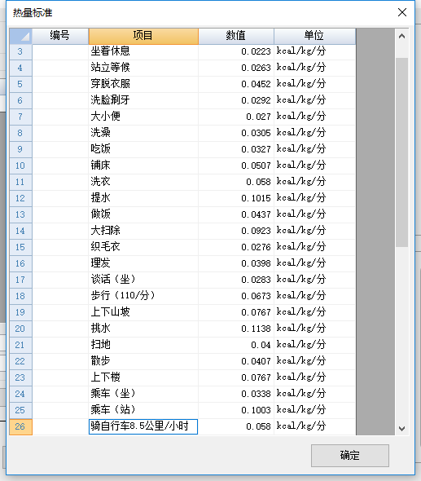This screenshot has width=421, height=481.
Task: Select the 编号 column header
Action: pos(60,36)
